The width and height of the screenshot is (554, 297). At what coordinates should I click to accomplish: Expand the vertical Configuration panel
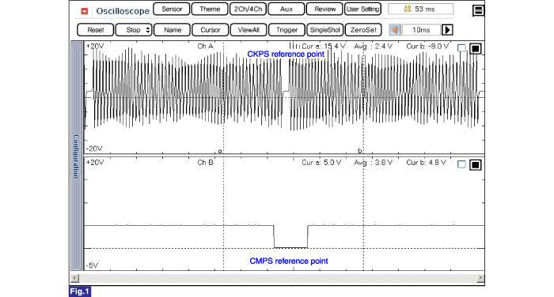click(76, 156)
